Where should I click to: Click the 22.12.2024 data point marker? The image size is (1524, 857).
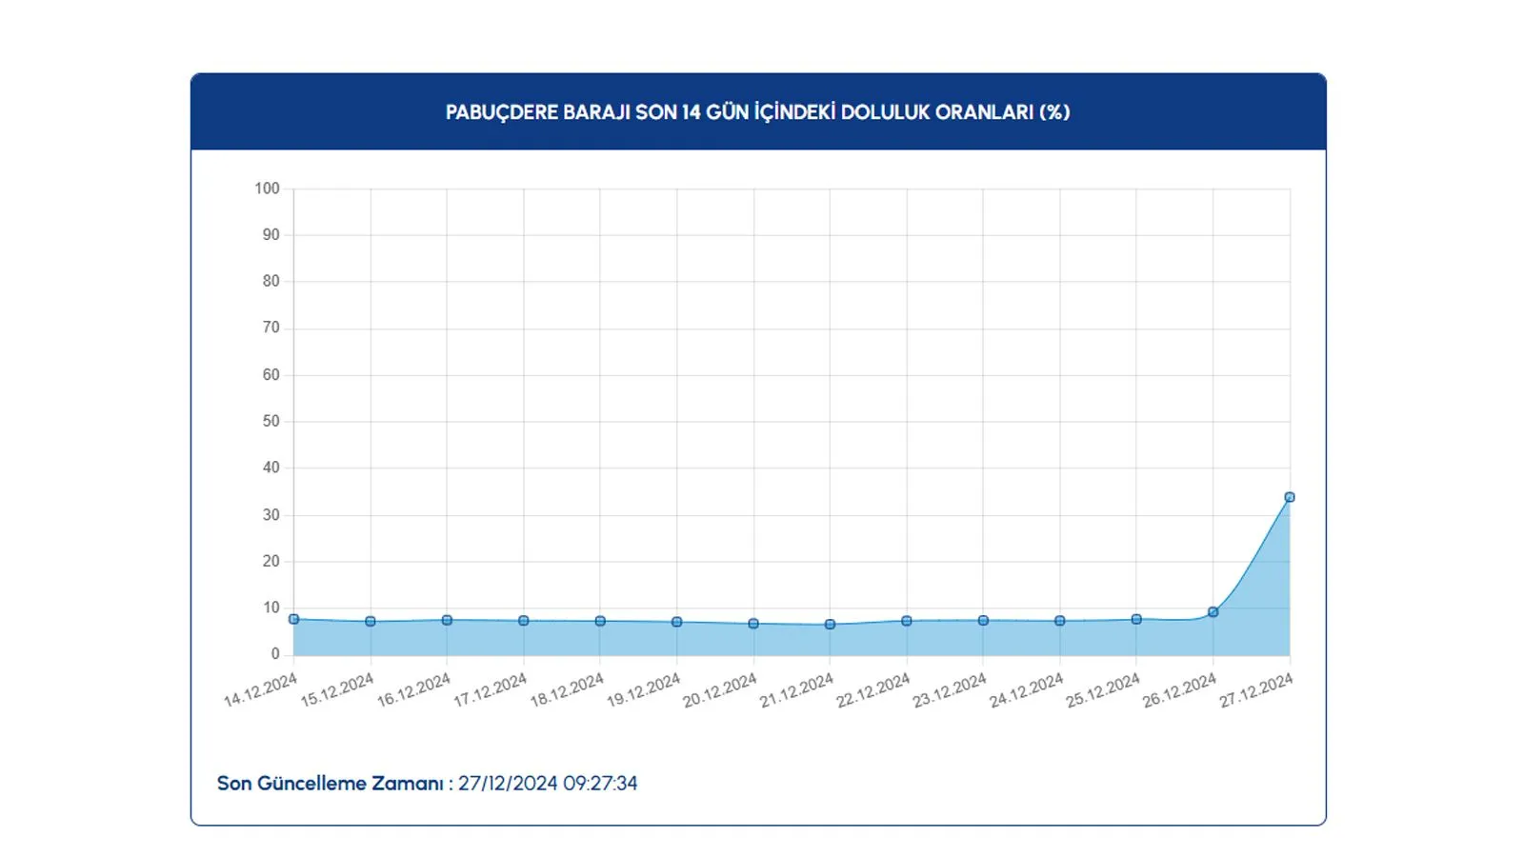pos(907,621)
